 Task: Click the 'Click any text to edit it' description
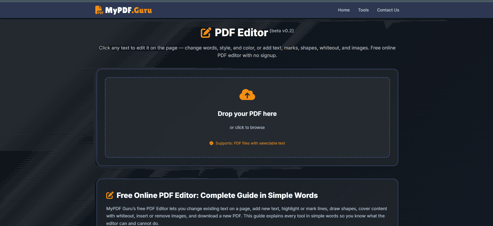[x=247, y=52]
